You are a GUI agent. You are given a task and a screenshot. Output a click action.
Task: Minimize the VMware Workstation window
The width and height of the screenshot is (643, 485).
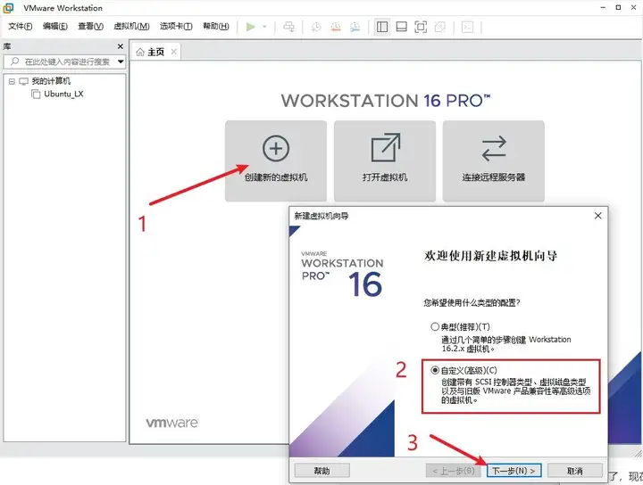603,7
